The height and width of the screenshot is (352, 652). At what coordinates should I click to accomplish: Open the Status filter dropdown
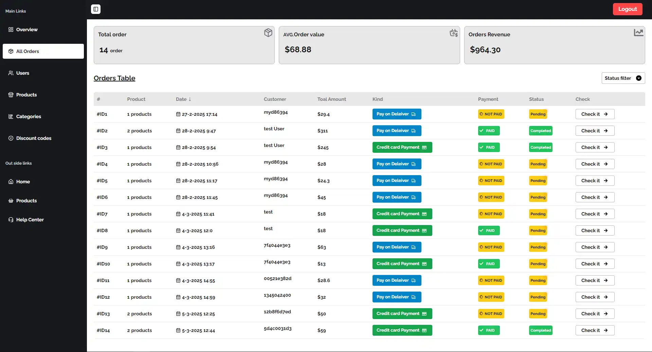(x=623, y=78)
